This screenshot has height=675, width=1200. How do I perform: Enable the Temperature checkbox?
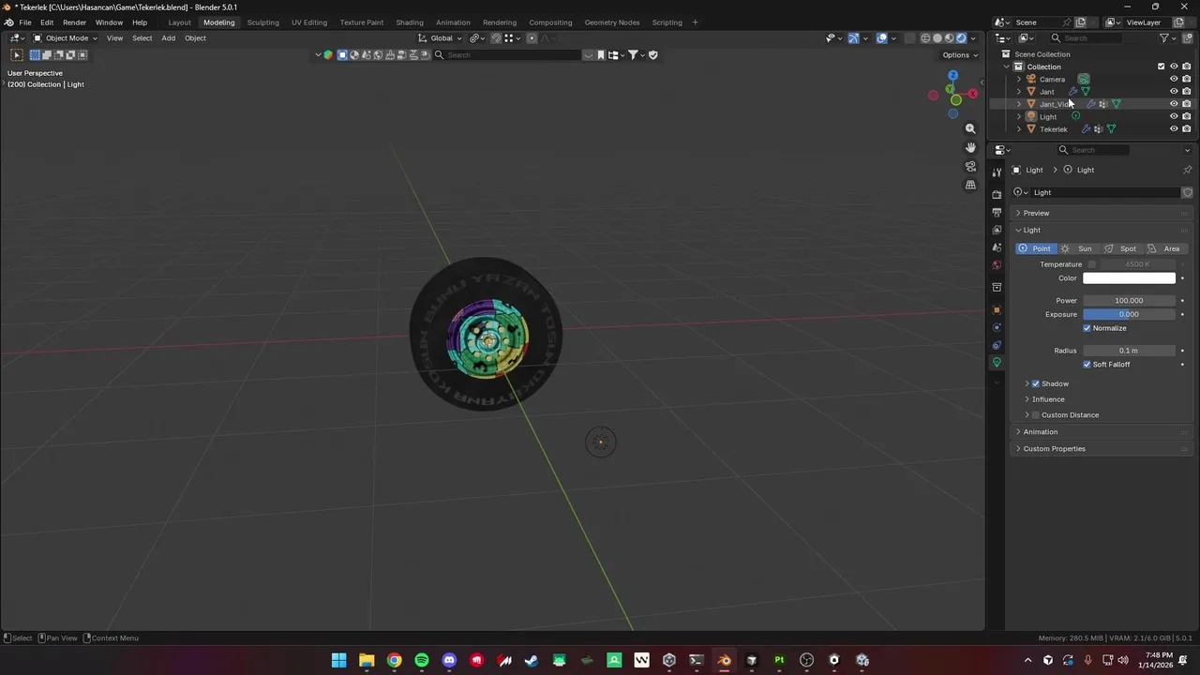pyautogui.click(x=1091, y=264)
